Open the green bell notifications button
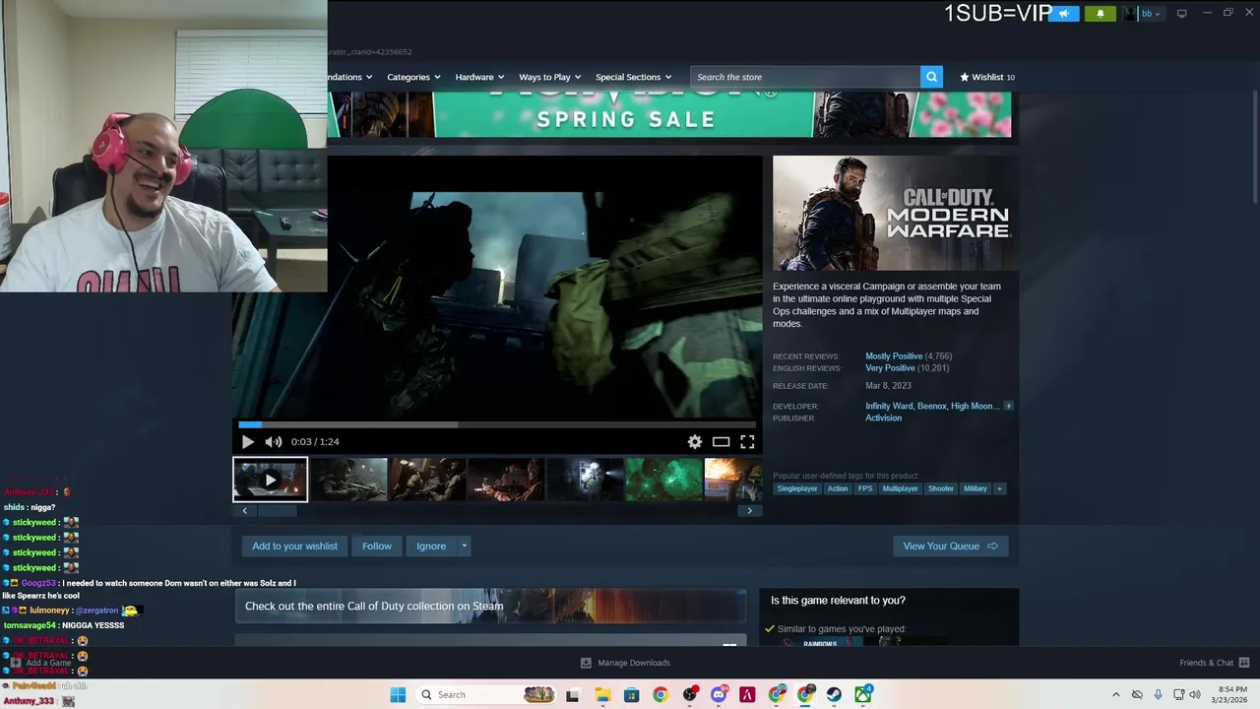Screen dimensions: 1260x709 [x=1101, y=14]
